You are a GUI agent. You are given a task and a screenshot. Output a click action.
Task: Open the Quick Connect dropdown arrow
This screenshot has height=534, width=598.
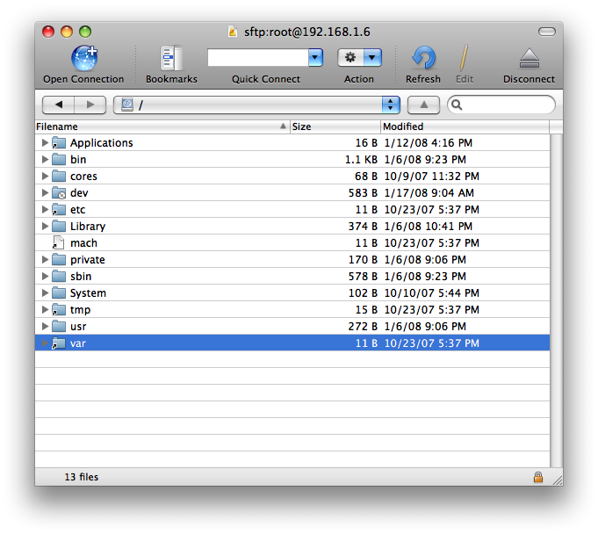pyautogui.click(x=315, y=58)
